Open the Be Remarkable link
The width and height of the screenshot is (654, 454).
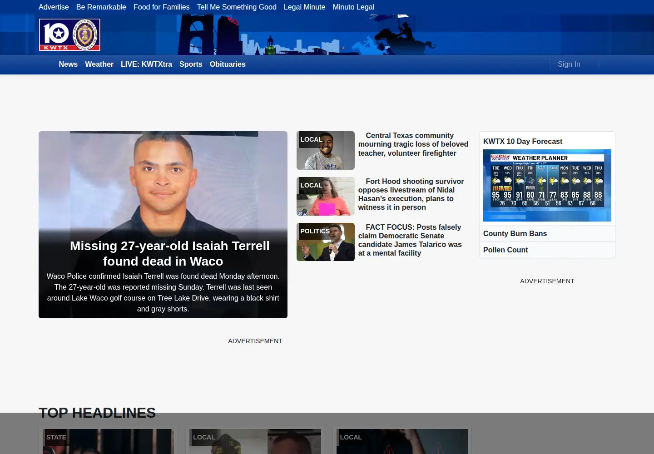(101, 7)
